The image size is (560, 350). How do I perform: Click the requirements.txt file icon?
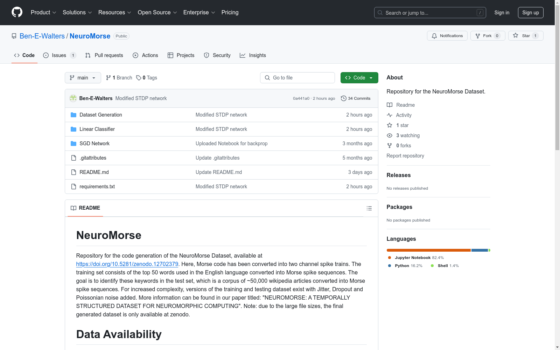tap(73, 187)
